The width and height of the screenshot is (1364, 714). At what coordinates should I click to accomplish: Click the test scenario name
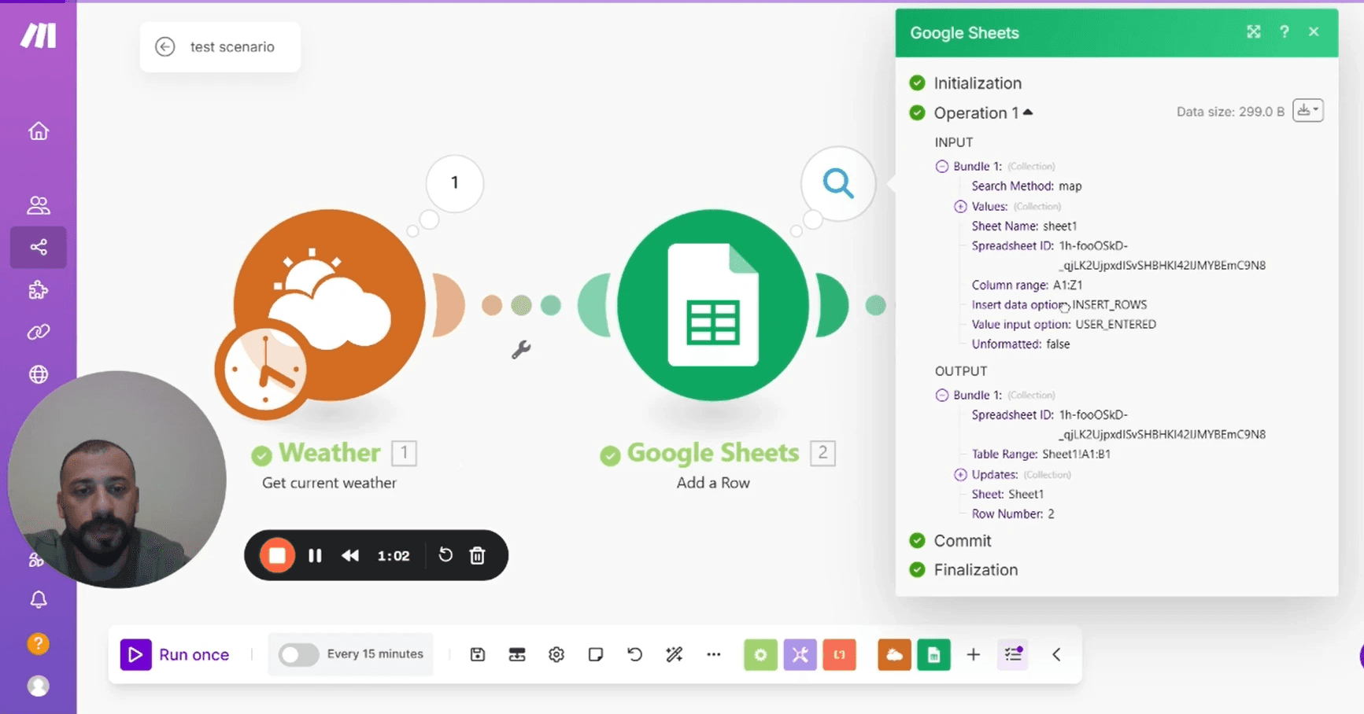(x=232, y=47)
